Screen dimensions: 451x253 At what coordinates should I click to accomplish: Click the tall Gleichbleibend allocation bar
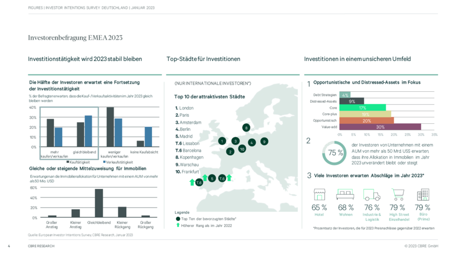(x=99, y=203)
